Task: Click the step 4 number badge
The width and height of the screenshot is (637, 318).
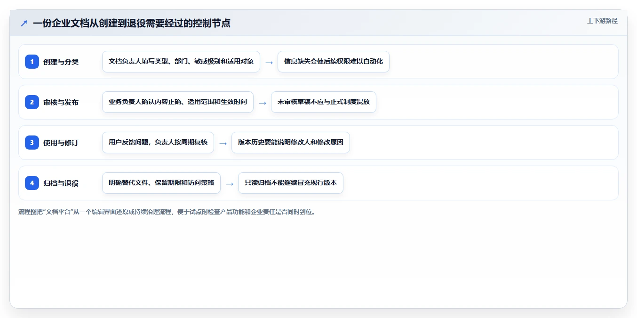Action: point(32,183)
